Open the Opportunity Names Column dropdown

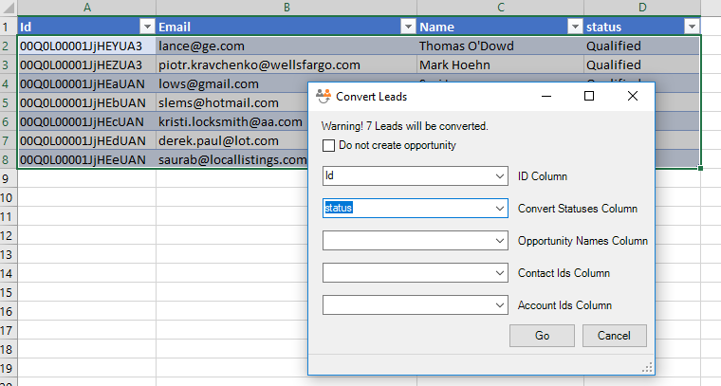pos(500,240)
